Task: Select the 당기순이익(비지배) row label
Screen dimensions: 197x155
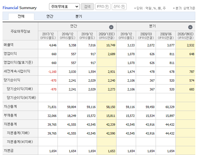Action: [21, 98]
